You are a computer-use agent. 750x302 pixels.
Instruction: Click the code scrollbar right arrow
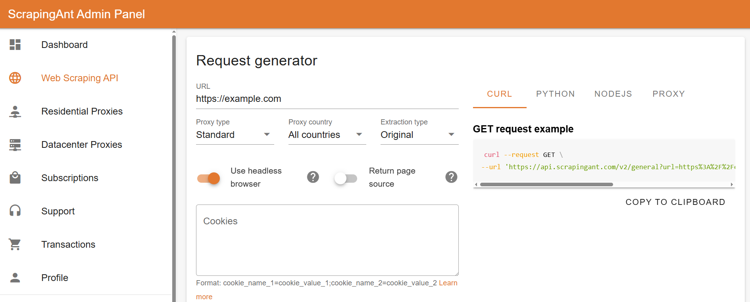732,184
